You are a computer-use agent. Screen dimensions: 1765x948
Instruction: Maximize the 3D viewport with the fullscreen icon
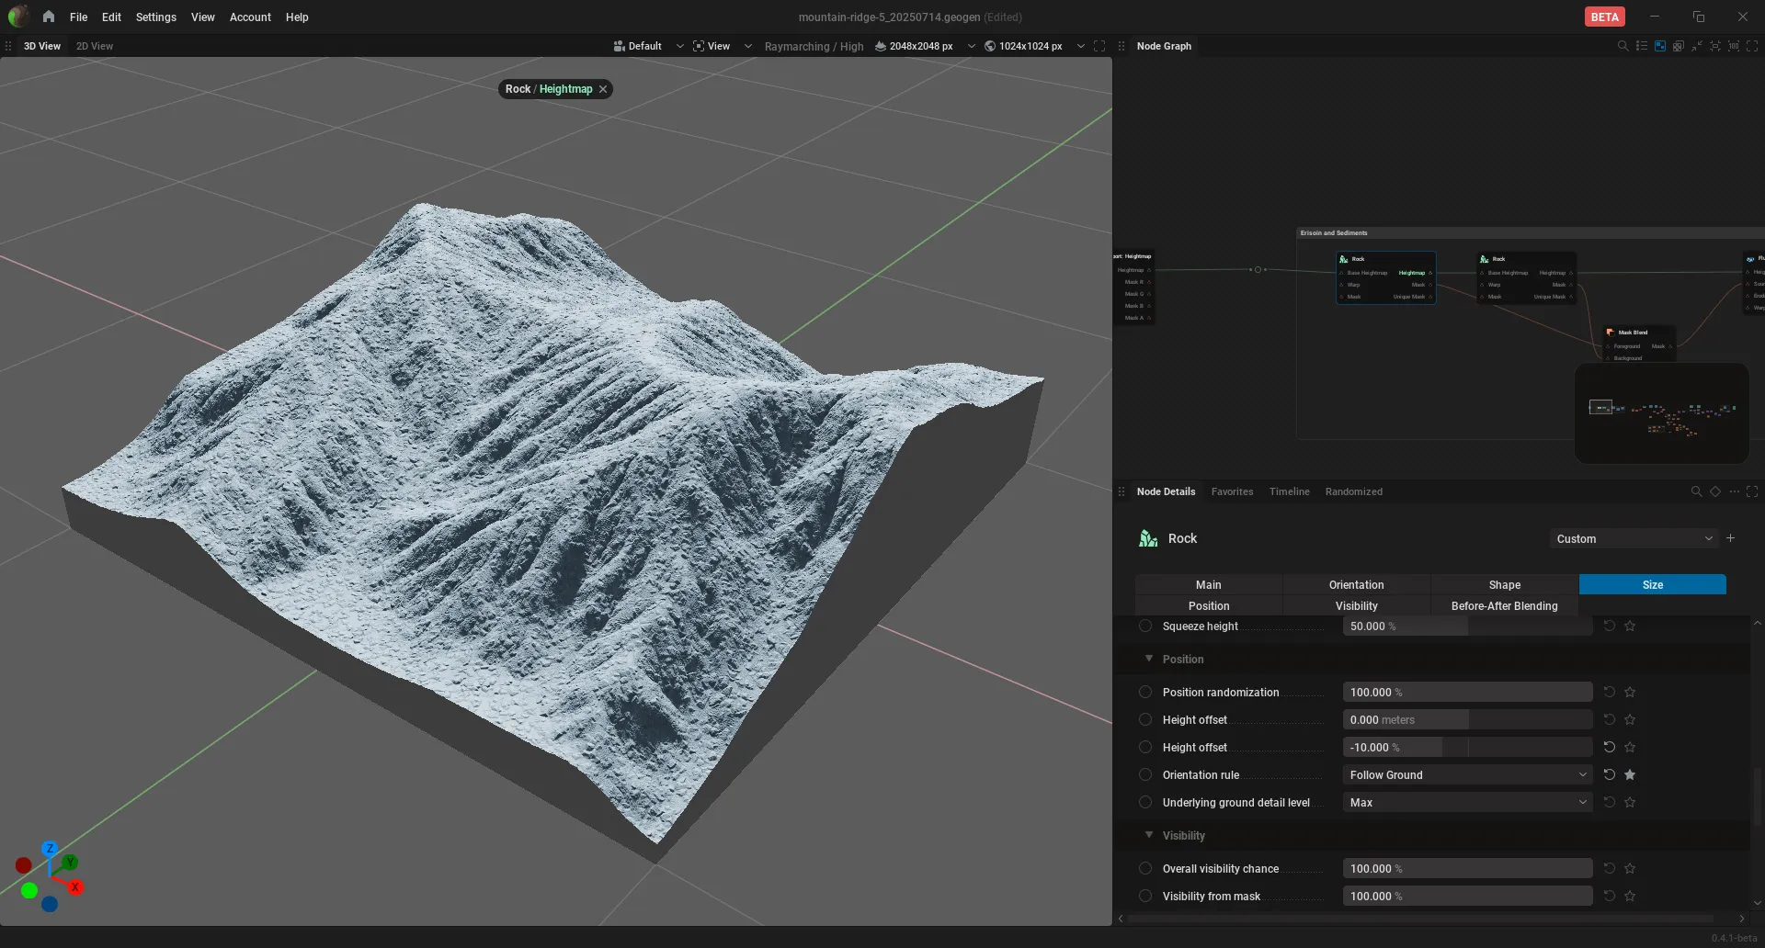(1099, 46)
